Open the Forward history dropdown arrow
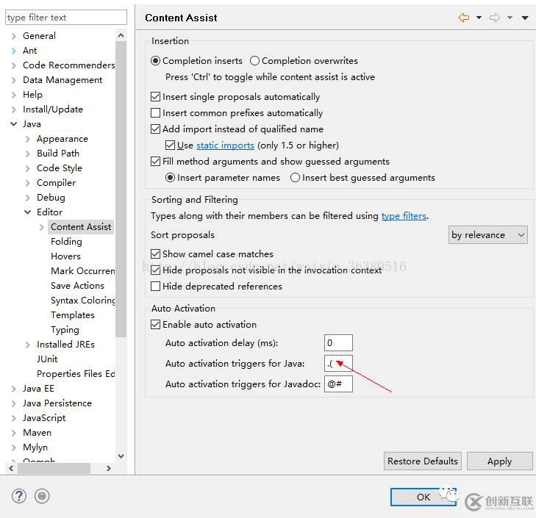The image size is (536, 518). pos(510,18)
